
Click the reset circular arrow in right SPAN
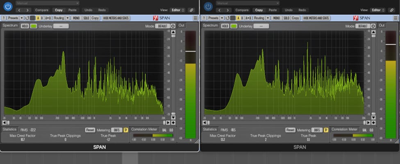pos(227,18)
